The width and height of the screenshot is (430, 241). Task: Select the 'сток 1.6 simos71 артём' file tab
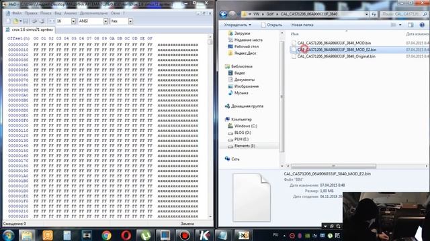coord(30,29)
